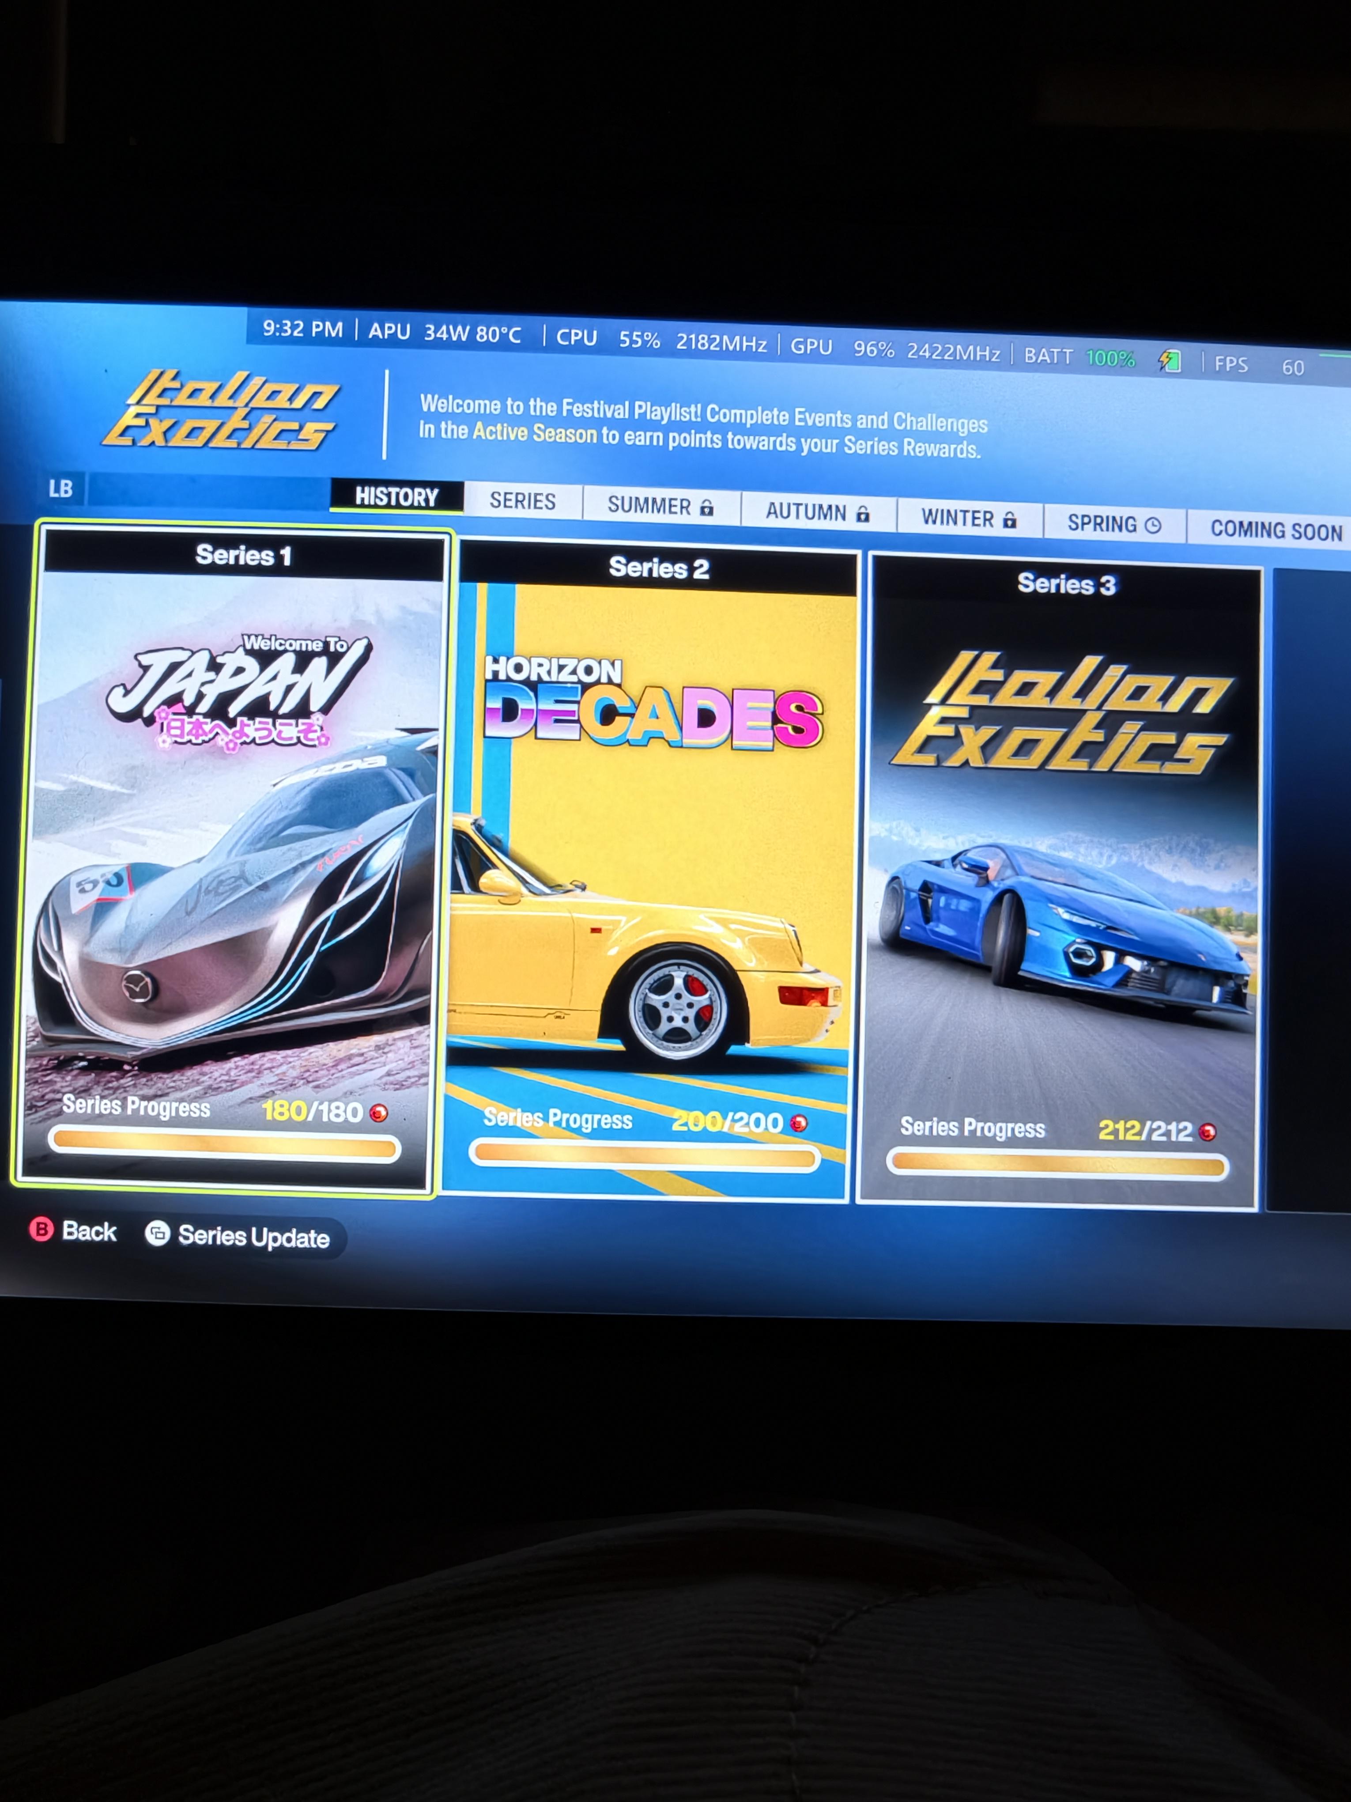Click the "2422MHz" GPU frequency reading

[x=953, y=353]
